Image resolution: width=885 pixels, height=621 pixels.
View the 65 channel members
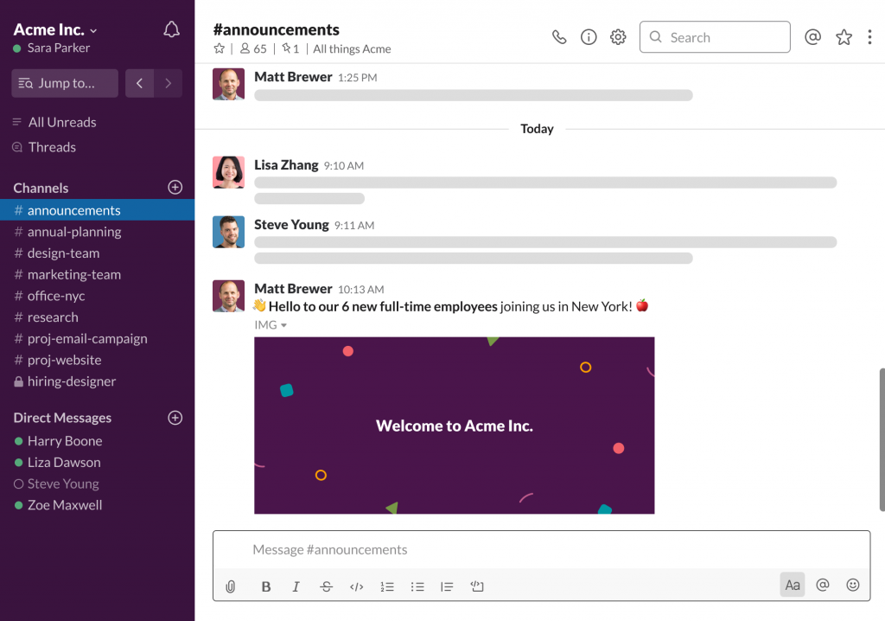[x=253, y=48]
